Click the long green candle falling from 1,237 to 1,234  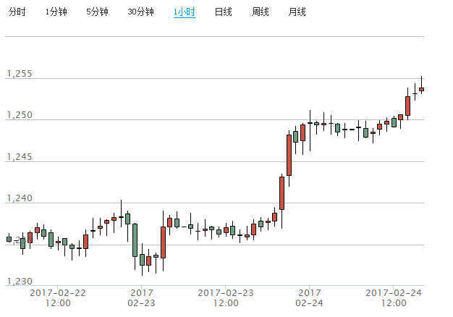(135, 240)
